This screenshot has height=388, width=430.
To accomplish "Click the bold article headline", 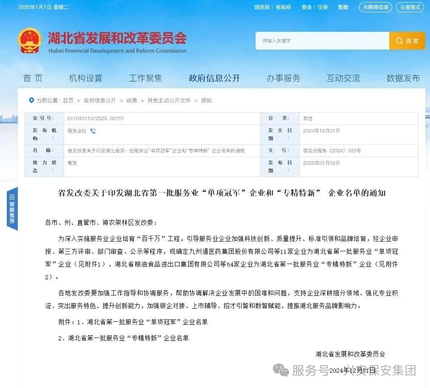I will pos(222,193).
